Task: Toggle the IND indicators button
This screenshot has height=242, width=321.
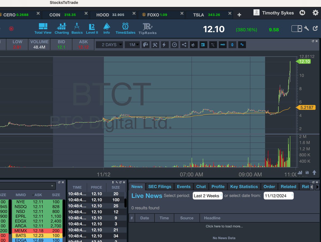Action: 223,45
